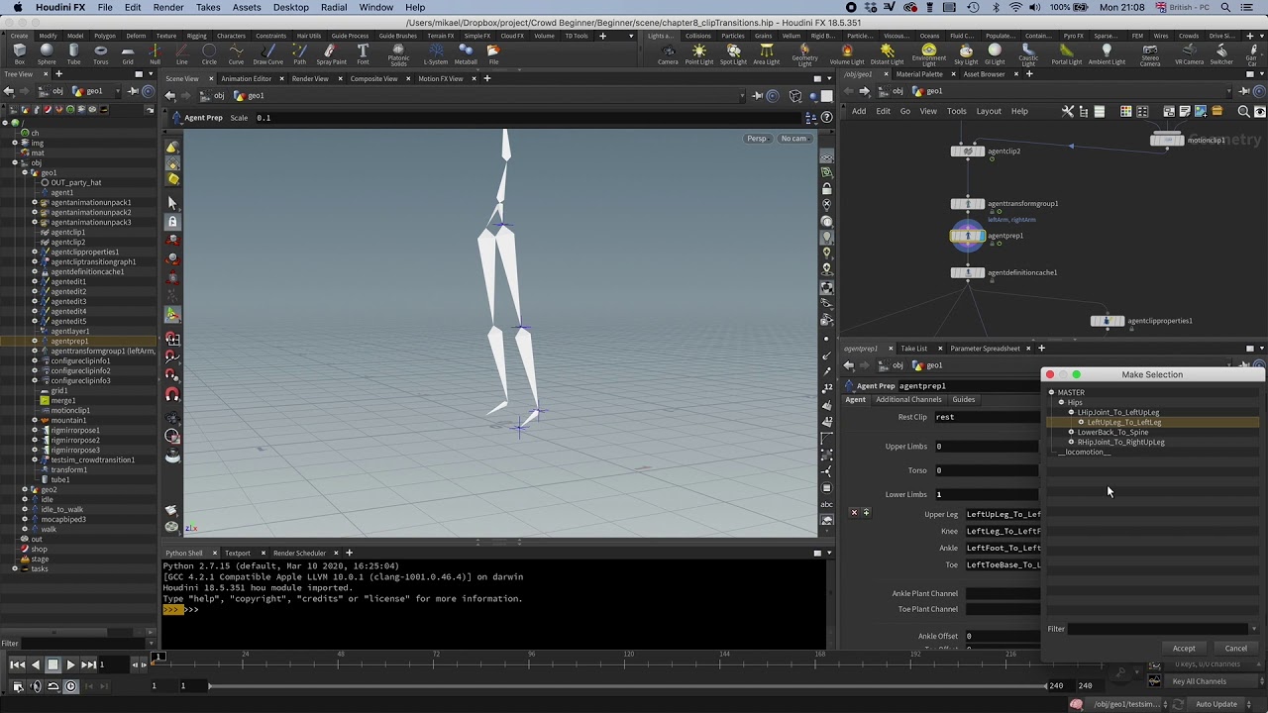
Task: Toggle the Auto Update option
Action: point(1215,704)
